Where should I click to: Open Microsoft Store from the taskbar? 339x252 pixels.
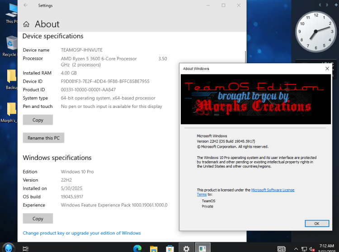(x=170, y=249)
